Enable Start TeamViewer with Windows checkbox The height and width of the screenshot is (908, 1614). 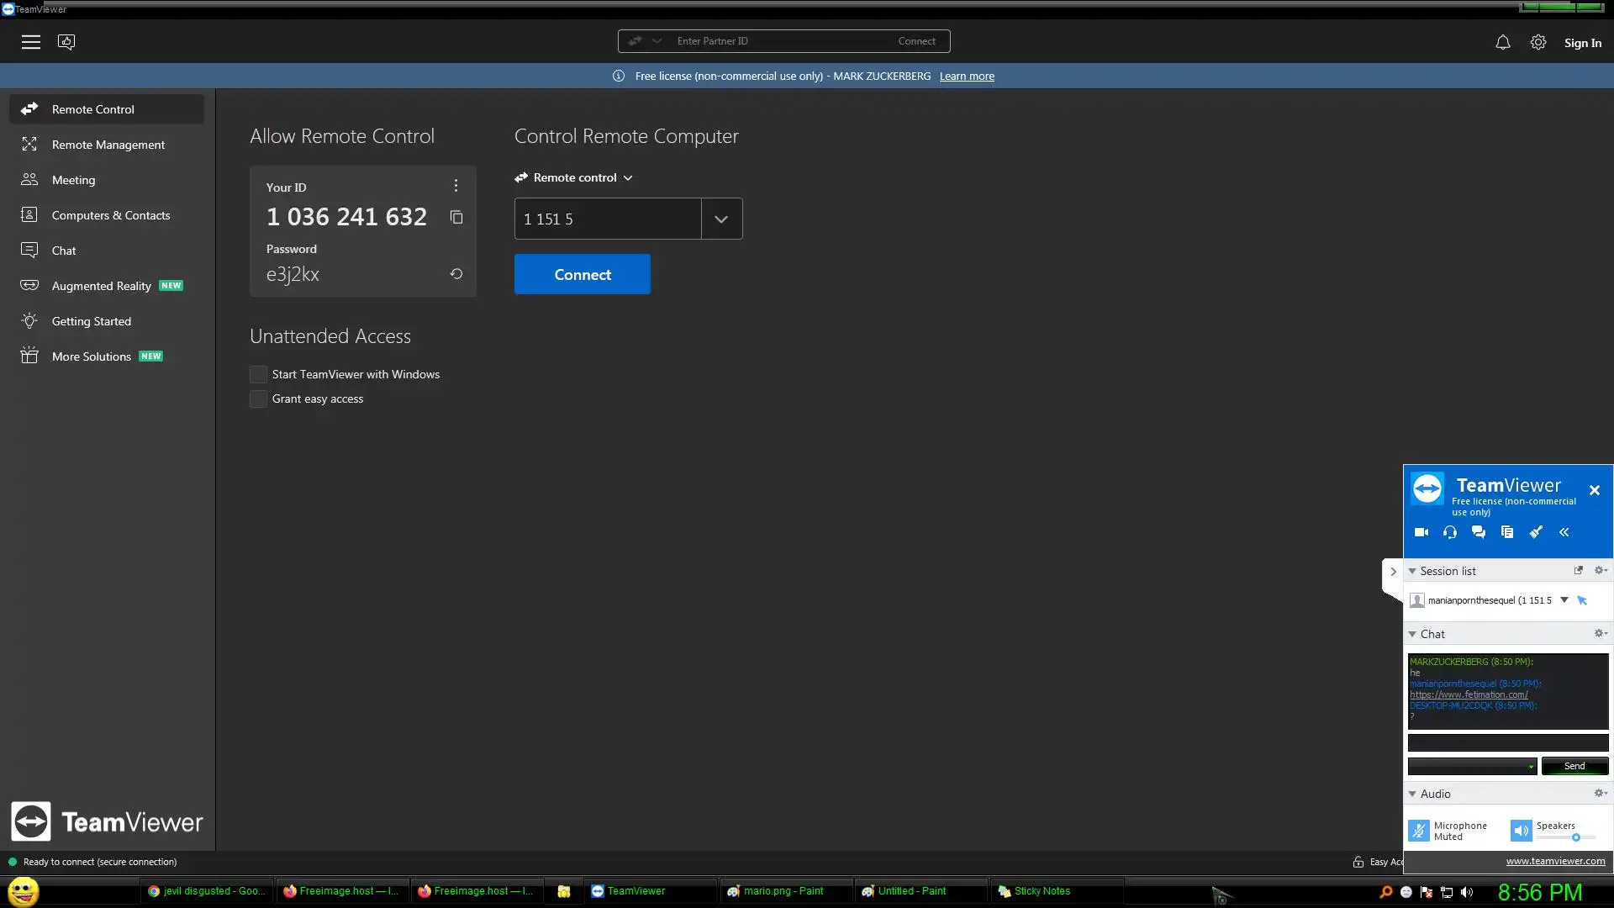coord(259,374)
